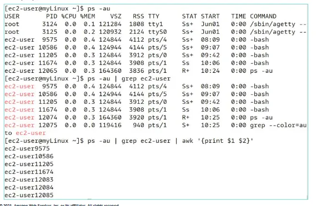Image resolution: width=316 pixels, height=206 pixels.
Task: Click RSS value 2124
Action: pos(137,32)
